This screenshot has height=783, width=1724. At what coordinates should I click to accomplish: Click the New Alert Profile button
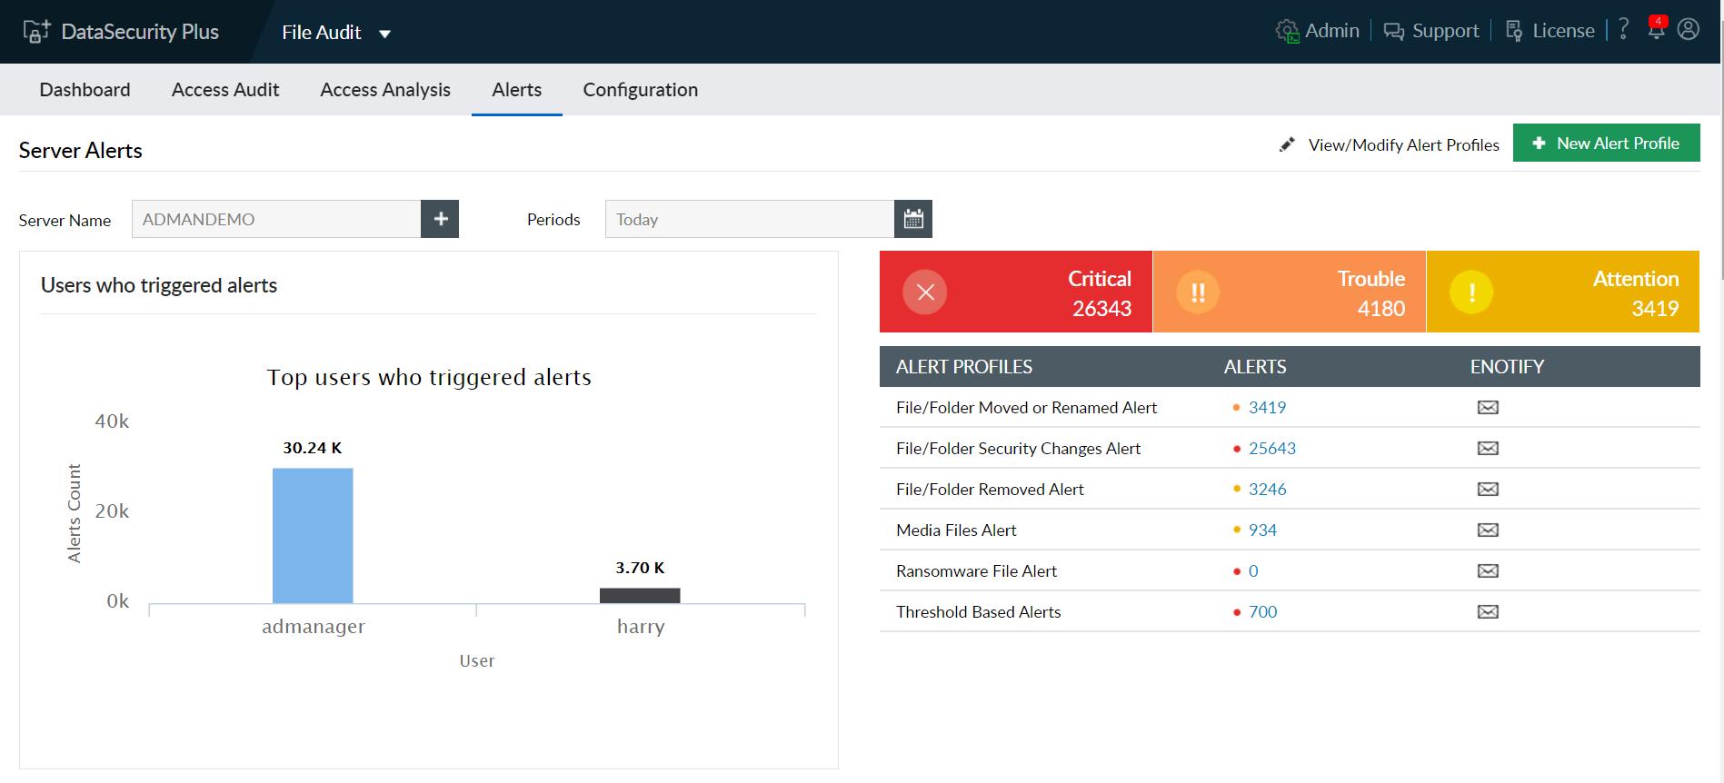1606,143
